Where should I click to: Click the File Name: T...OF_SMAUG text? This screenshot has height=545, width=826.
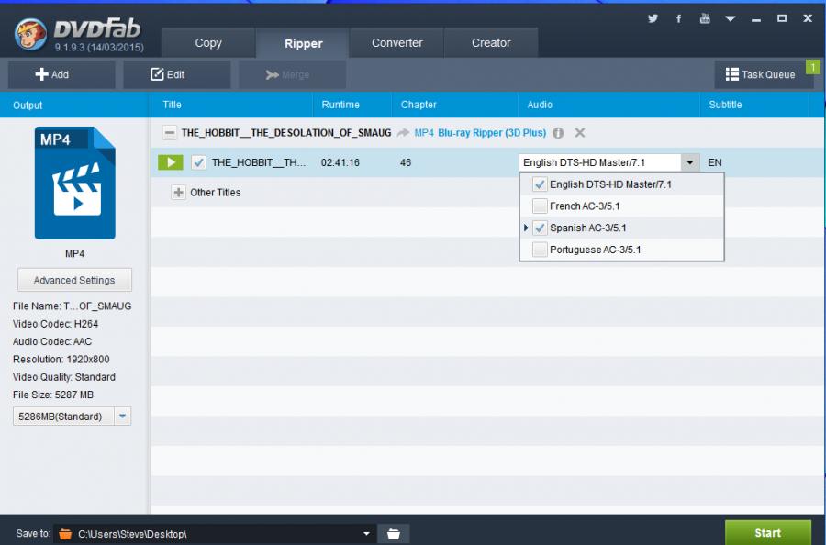73,306
